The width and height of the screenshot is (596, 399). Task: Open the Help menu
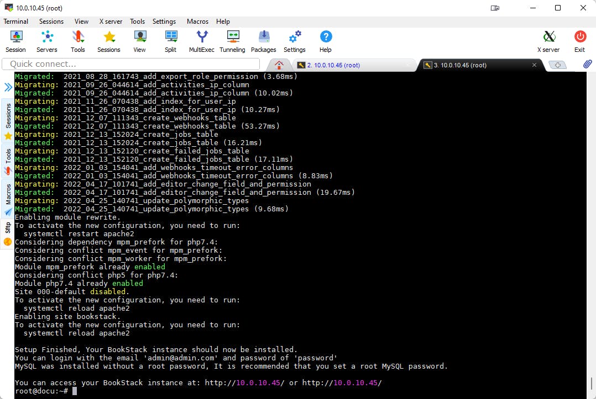[223, 22]
